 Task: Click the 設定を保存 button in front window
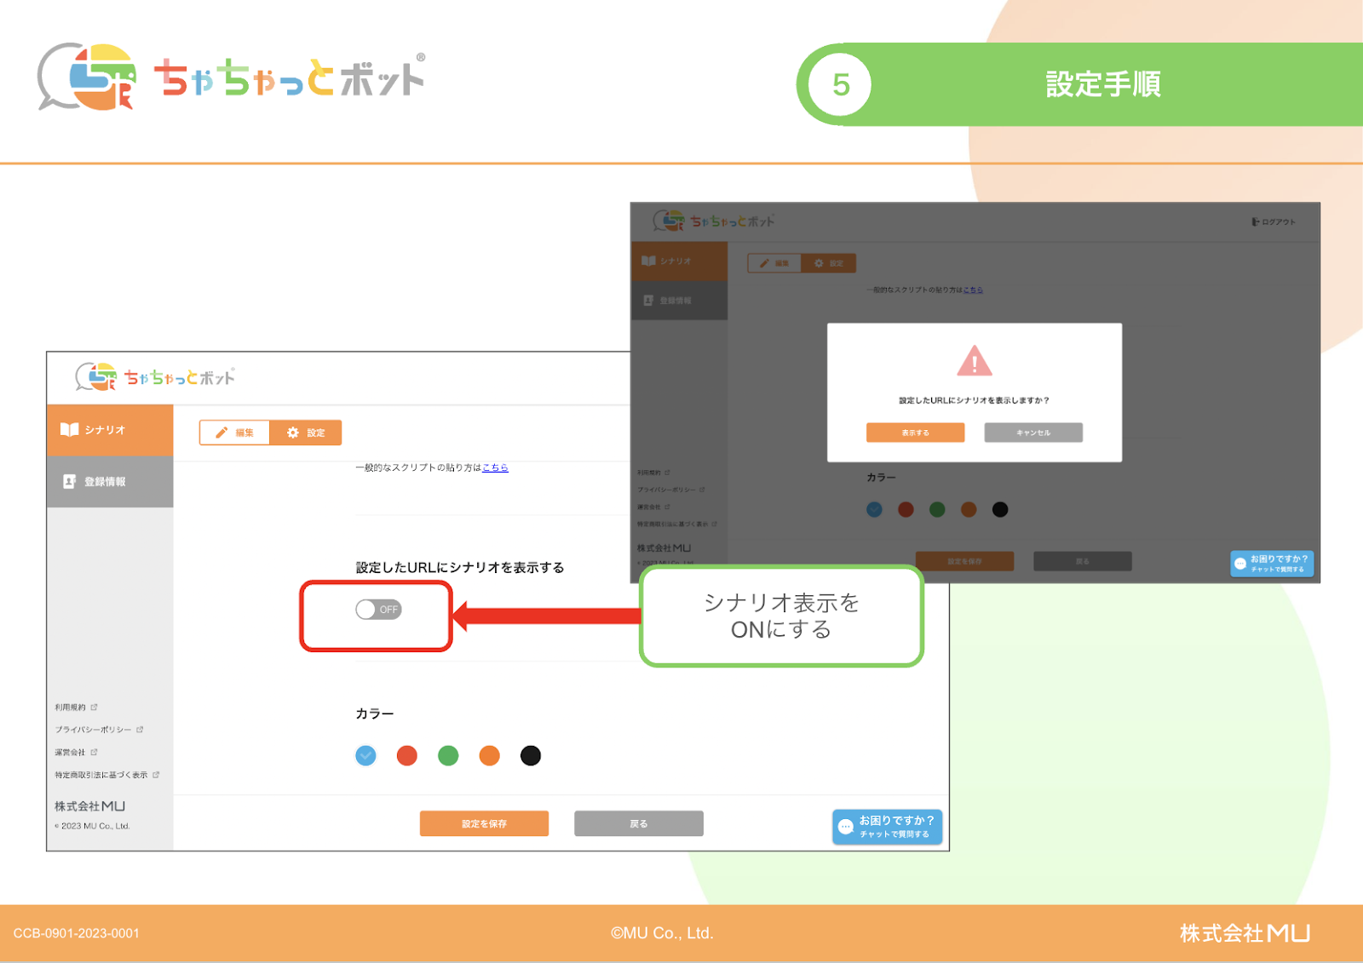[x=484, y=823]
